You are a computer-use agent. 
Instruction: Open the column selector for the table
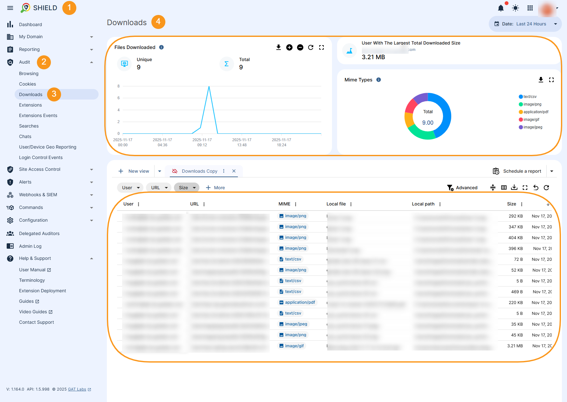(x=504, y=188)
